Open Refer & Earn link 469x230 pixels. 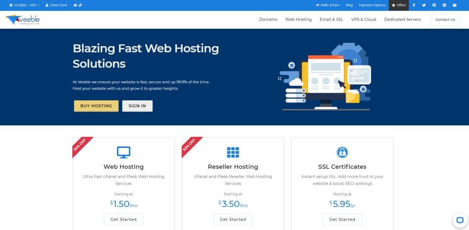328,5
